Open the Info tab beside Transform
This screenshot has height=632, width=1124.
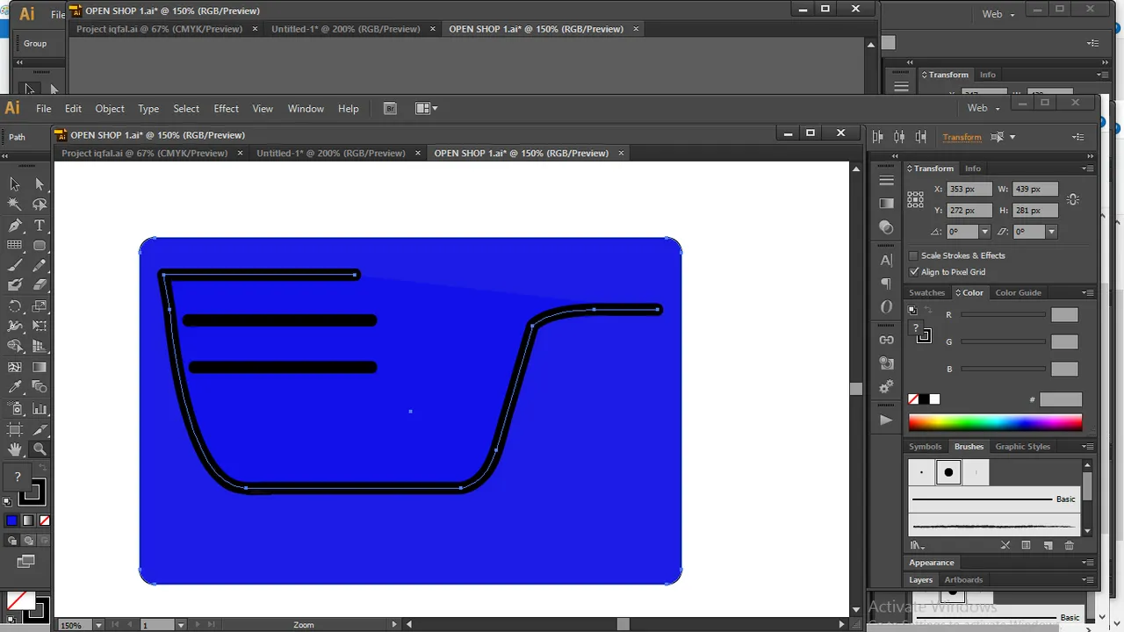(973, 169)
